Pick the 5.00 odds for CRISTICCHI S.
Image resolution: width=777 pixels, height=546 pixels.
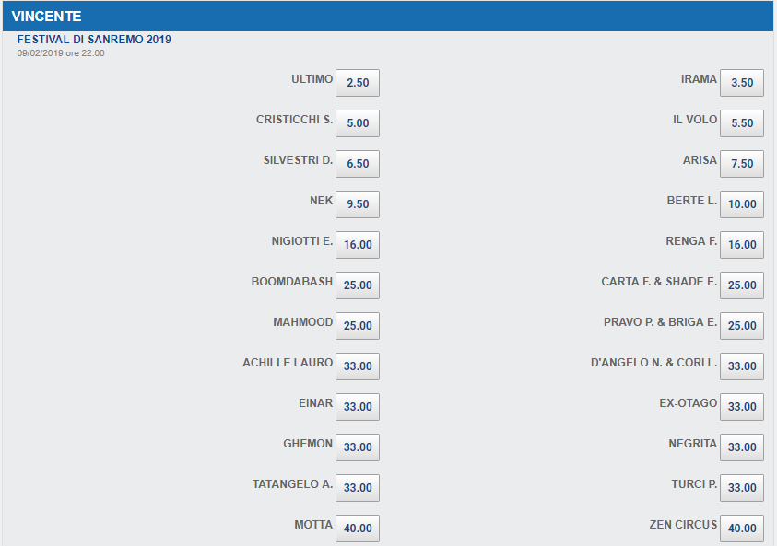coord(358,123)
